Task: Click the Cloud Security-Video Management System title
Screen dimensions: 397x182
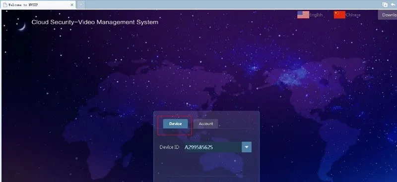Action: pos(95,22)
